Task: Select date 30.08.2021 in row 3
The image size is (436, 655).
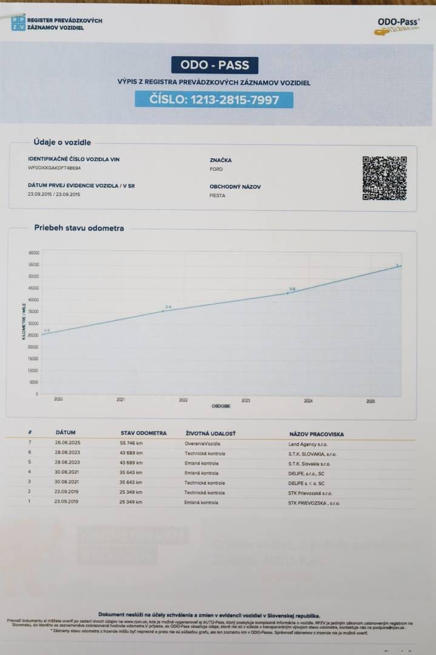Action: [67, 482]
